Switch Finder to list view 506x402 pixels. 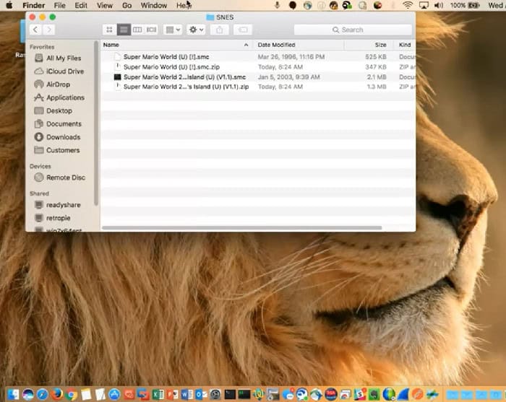point(124,30)
